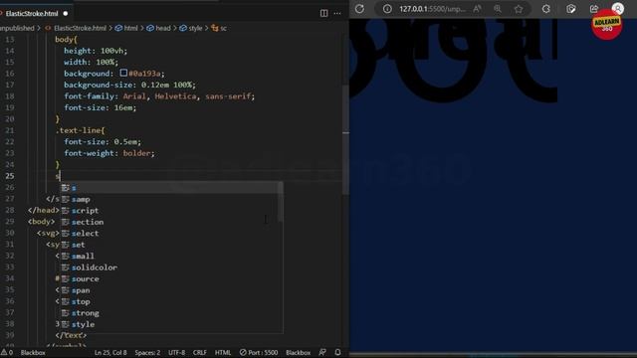This screenshot has width=637, height=358.
Task: Click the split editor right icon
Action: pos(323,13)
